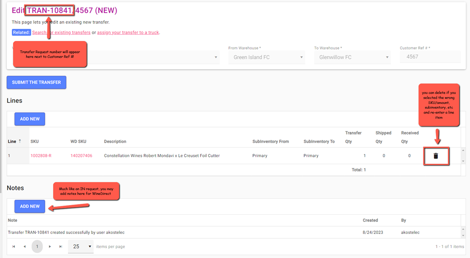Open WD SKU 140207406 link
The width and height of the screenshot is (470, 258).
tap(81, 155)
